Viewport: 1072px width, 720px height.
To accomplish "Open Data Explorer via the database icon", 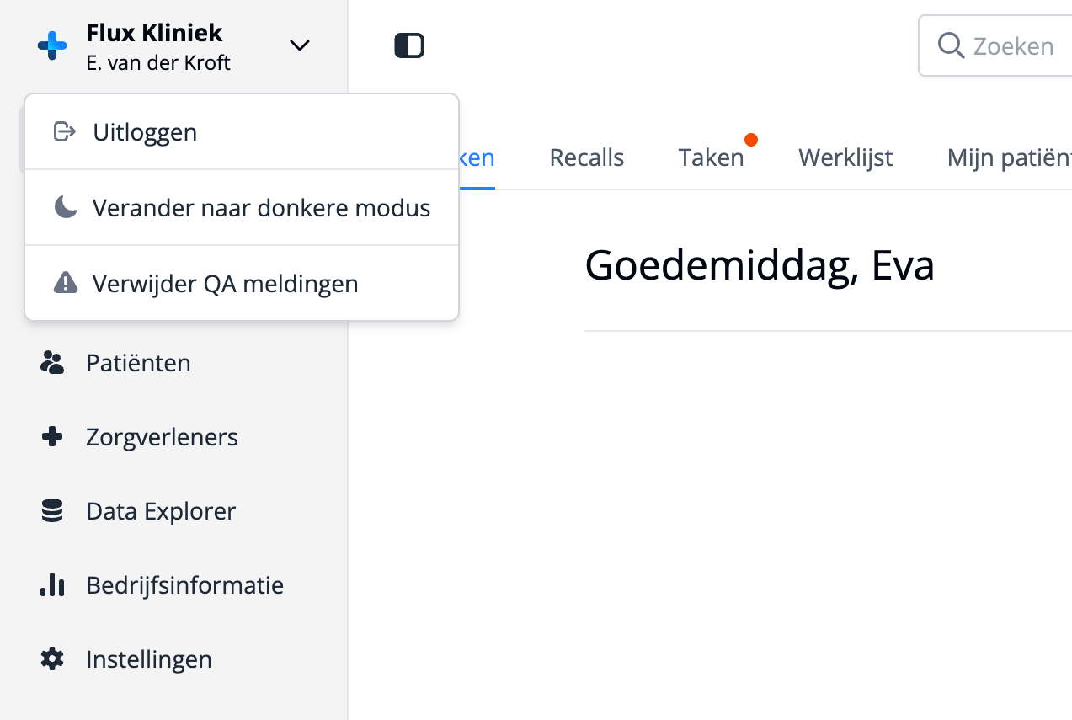I will pyautogui.click(x=52, y=510).
